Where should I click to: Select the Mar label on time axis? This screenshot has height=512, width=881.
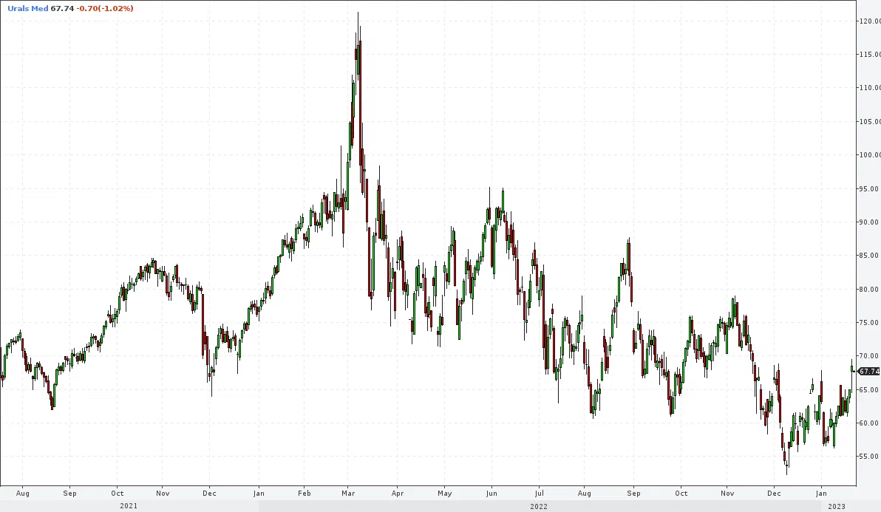click(x=348, y=494)
